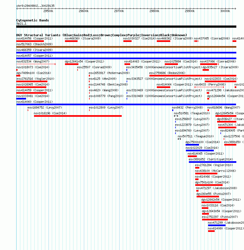Select nsv614063 (Cooper2011) variant

coord(142,61)
